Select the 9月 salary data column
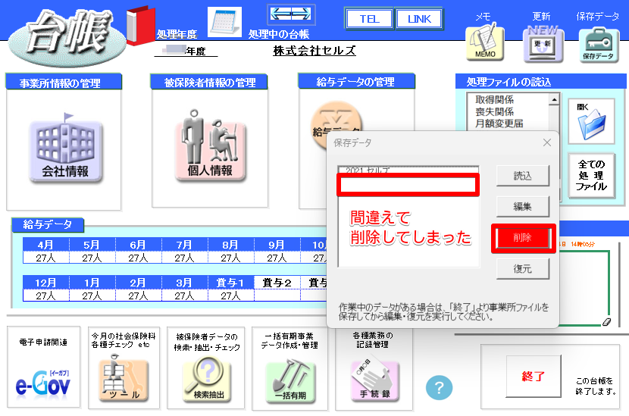Screen dimensions: 629x416 tap(277, 245)
